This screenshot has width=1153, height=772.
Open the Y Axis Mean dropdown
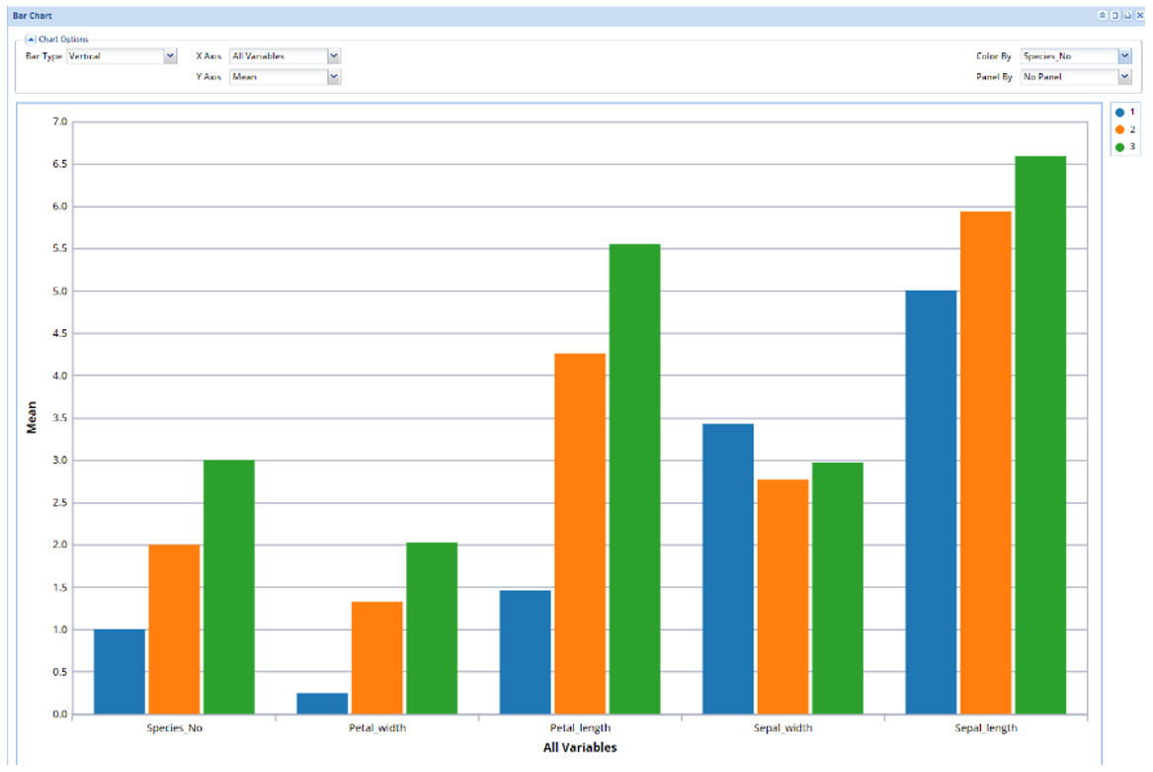334,76
